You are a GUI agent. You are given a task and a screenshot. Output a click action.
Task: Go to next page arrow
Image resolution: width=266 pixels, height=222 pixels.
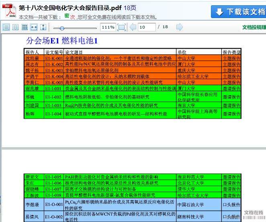(x=180, y=27)
